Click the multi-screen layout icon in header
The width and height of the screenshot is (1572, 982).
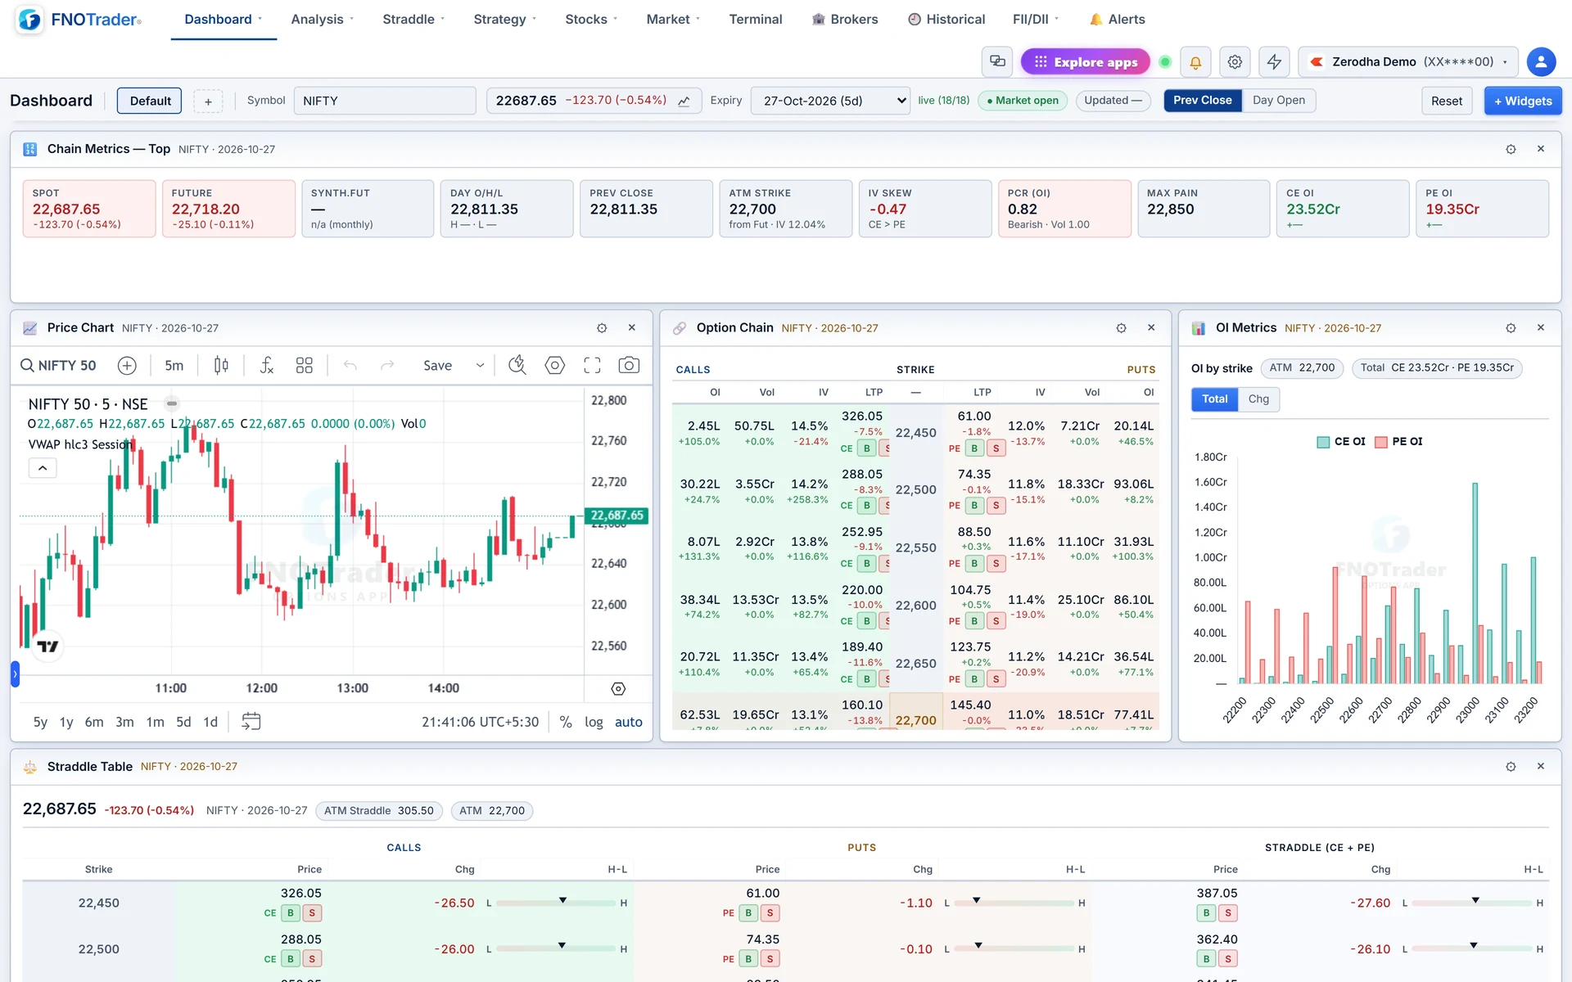click(x=997, y=62)
